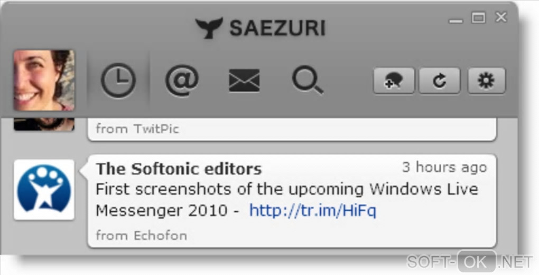
Task: Select the Windows Live Messenger tweet text
Action: pos(286,189)
